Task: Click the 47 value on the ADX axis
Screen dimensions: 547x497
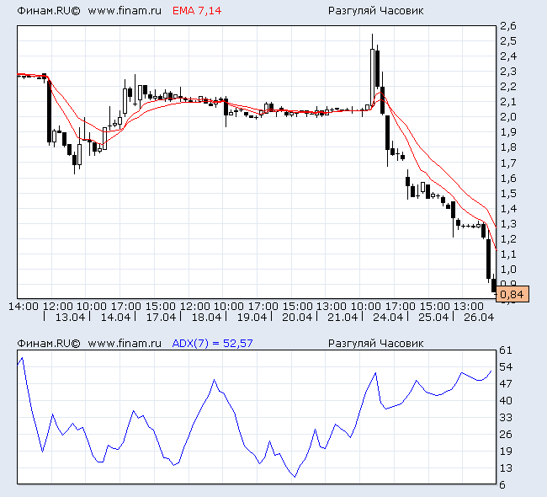Action: pos(506,384)
